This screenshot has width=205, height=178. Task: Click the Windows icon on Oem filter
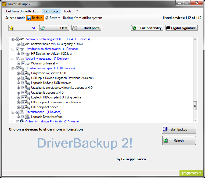coord(43,28)
